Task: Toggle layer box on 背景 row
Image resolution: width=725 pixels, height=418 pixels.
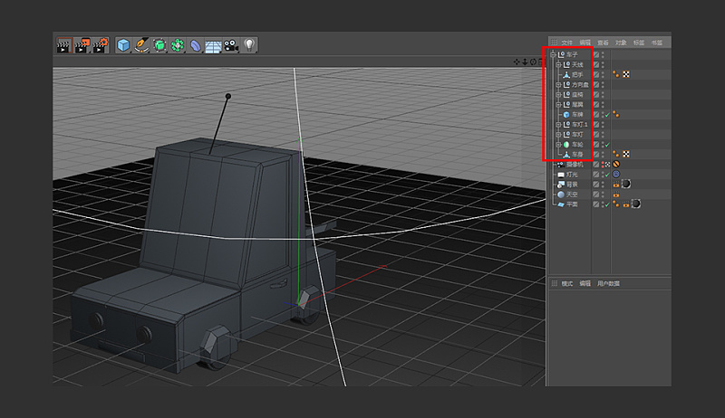Action: tap(596, 184)
